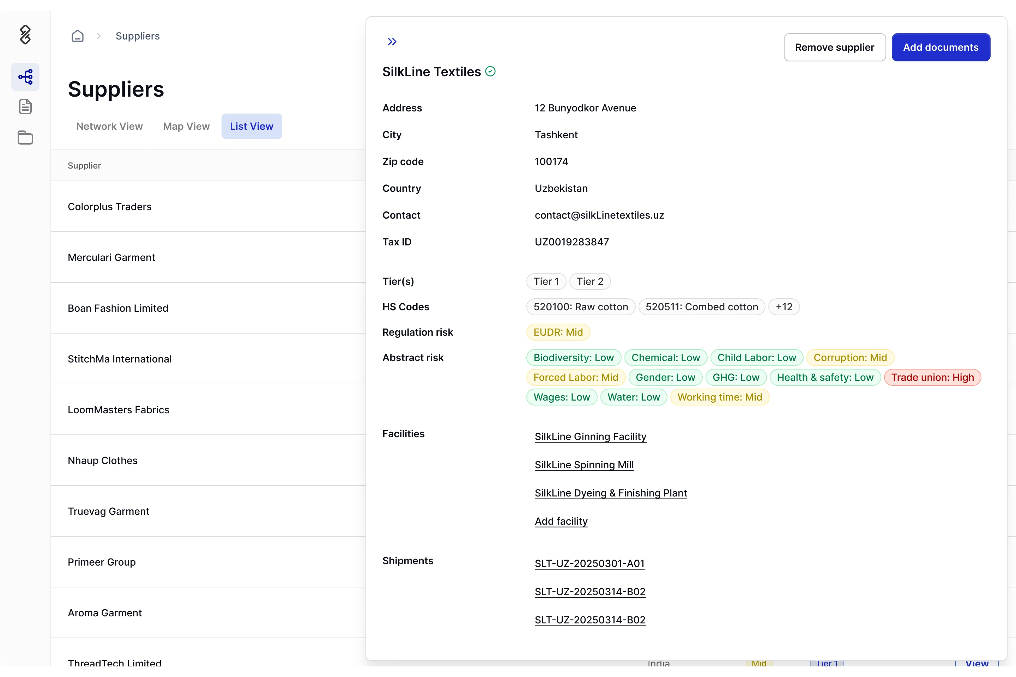
Task: Open the folder sidebar icon
Action: tap(25, 137)
